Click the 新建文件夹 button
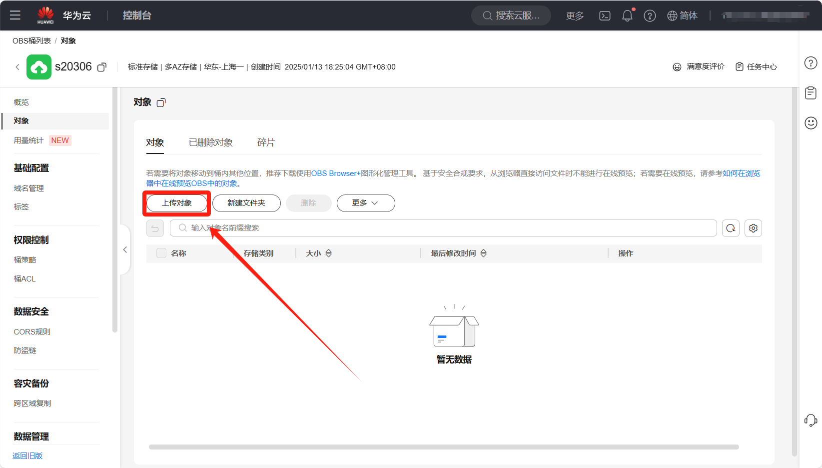This screenshot has height=468, width=822. (246, 203)
